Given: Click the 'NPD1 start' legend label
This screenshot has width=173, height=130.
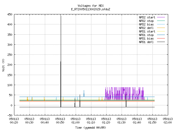Looking at the screenshot, I should 147,31.
